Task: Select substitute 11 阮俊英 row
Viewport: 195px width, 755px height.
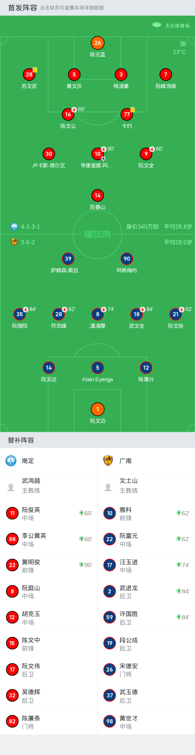Action: (48, 513)
